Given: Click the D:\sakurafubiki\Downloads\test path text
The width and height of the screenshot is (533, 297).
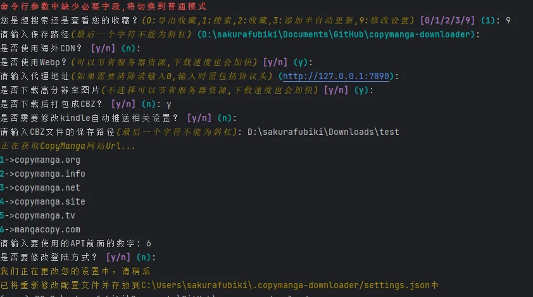Looking at the screenshot, I should click(x=323, y=132).
